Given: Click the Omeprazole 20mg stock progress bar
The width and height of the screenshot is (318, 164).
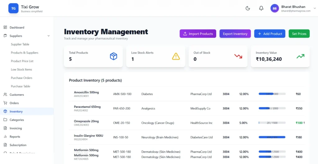Looking at the screenshot, I should pyautogui.click(x=272, y=123).
